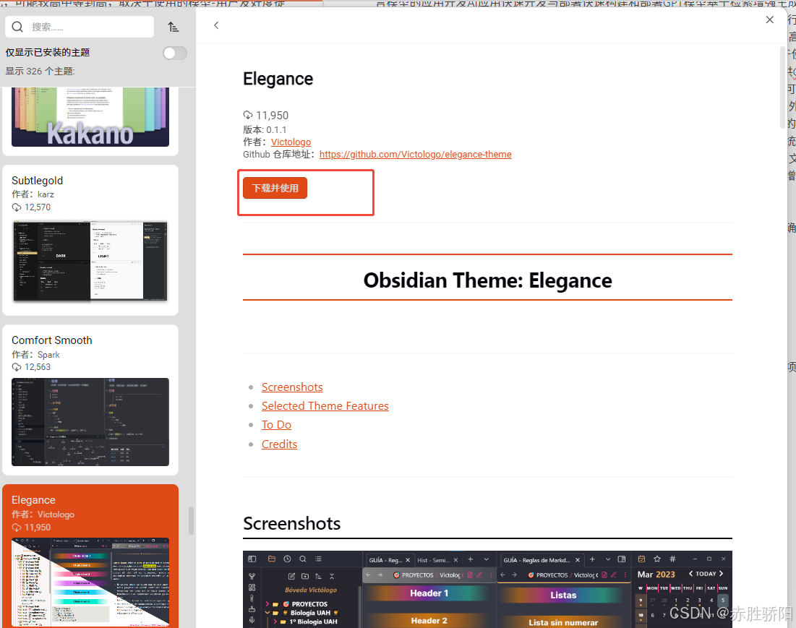
Task: Click the Obsidian Theme: Elegance heading
Action: point(487,280)
